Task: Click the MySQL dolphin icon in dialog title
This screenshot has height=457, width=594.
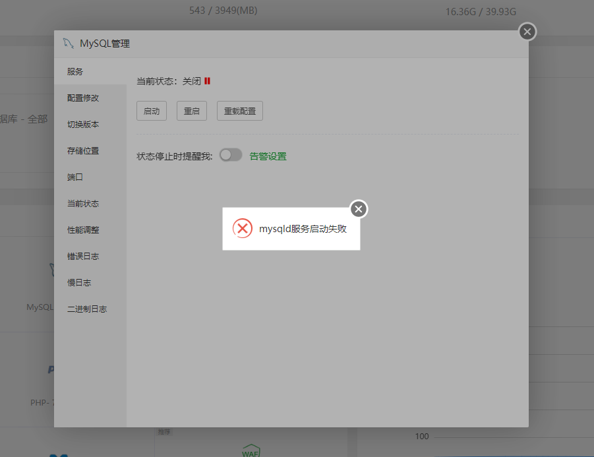Action: pos(68,44)
